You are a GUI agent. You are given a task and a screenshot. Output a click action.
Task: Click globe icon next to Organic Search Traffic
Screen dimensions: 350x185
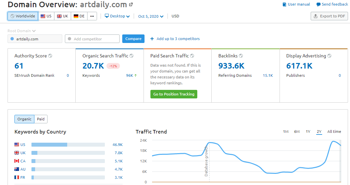coord(131,56)
